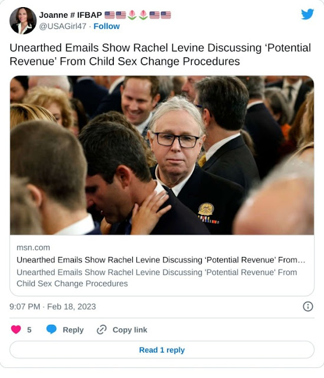Click the Twitter bird logo
Screen dimensions: 324x378
click(307, 14)
